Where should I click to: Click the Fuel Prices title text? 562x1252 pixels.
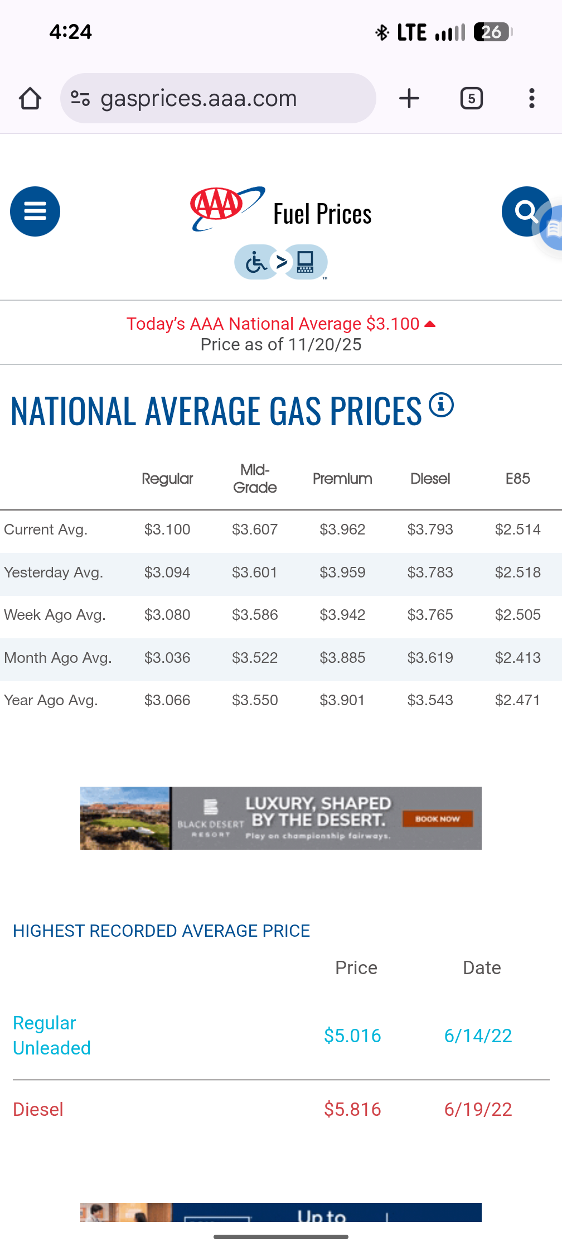click(x=322, y=214)
